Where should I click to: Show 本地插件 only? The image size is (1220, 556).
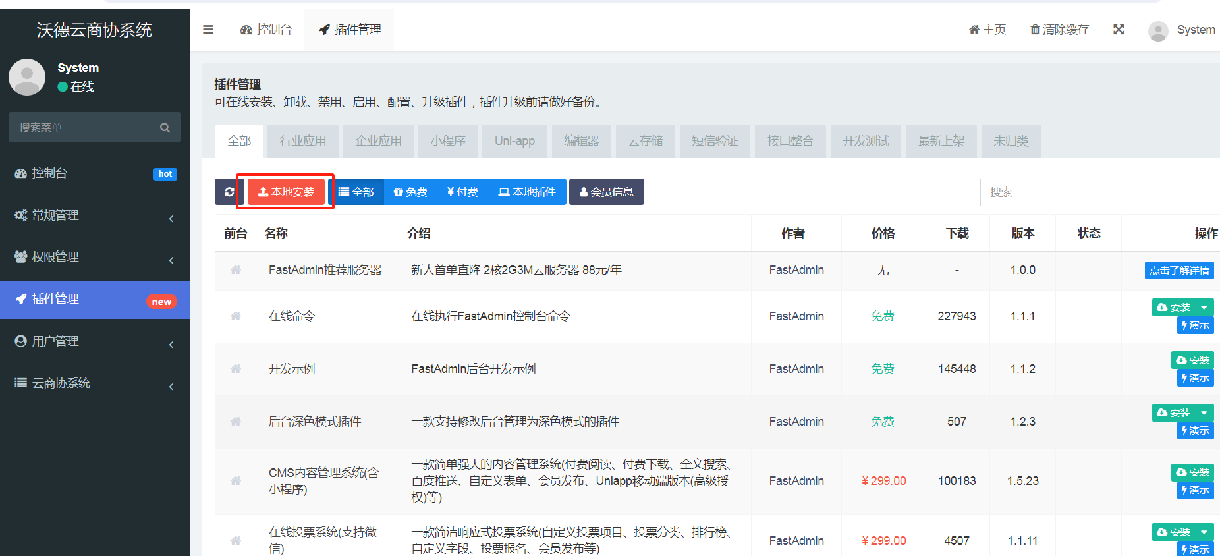pos(527,192)
